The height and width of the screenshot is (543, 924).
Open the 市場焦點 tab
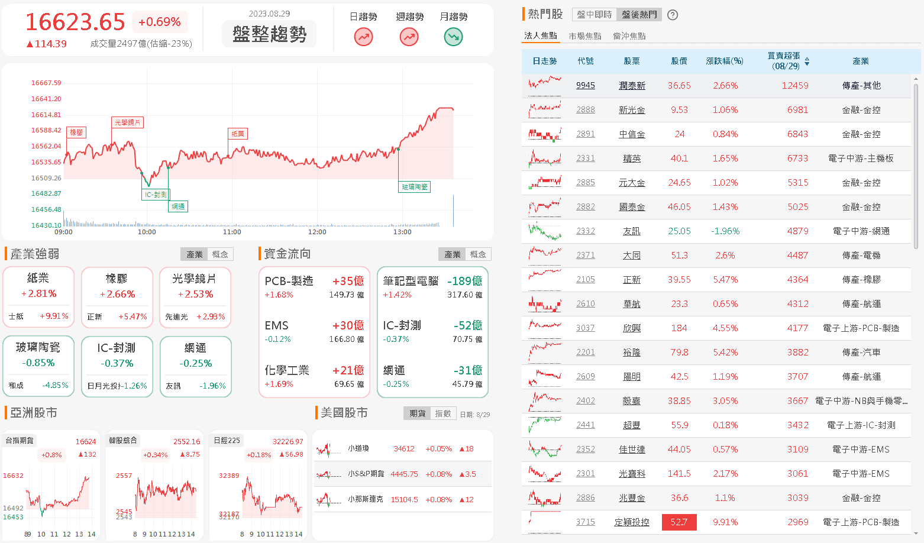pyautogui.click(x=585, y=36)
